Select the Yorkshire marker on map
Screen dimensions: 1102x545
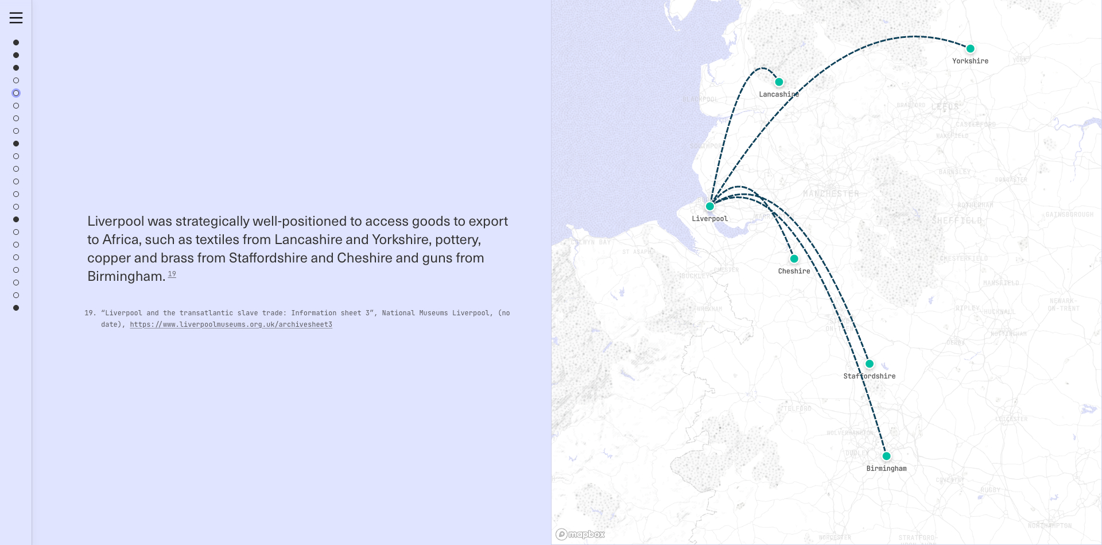(x=970, y=49)
